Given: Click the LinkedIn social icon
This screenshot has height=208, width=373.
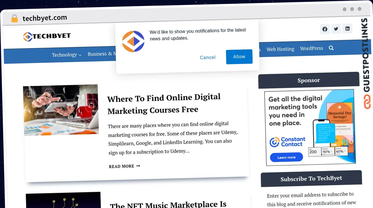Looking at the screenshot, I should [x=347, y=28].
